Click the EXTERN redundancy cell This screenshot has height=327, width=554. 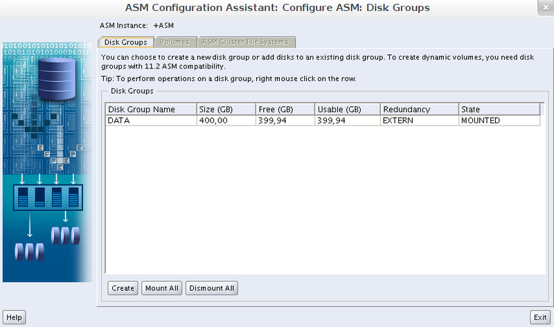point(419,121)
